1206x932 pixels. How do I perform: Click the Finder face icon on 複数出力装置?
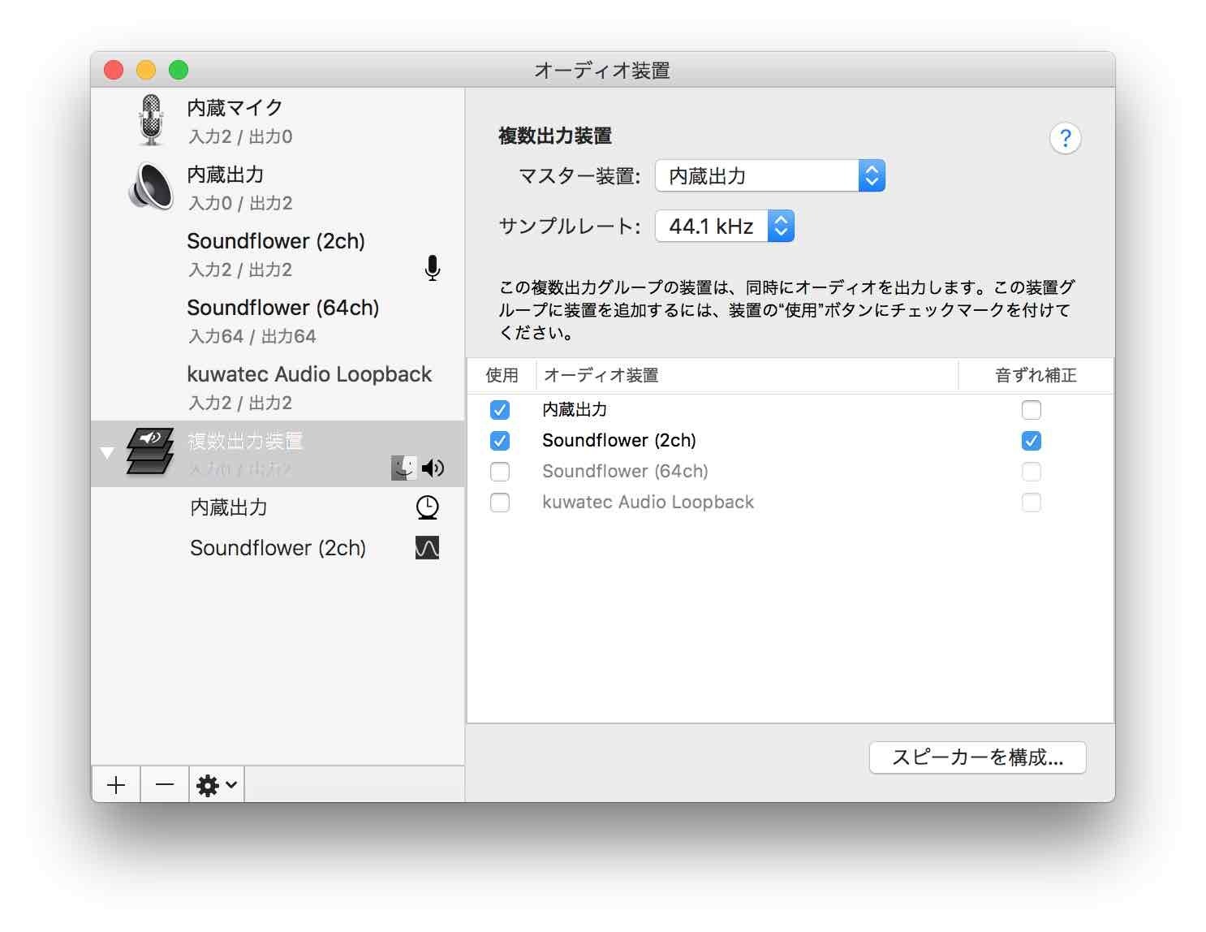[404, 468]
